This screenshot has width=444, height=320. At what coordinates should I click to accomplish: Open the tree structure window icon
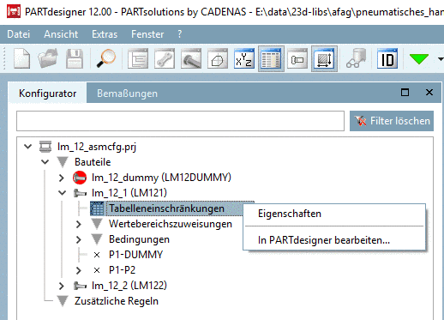pyautogui.click(x=138, y=58)
